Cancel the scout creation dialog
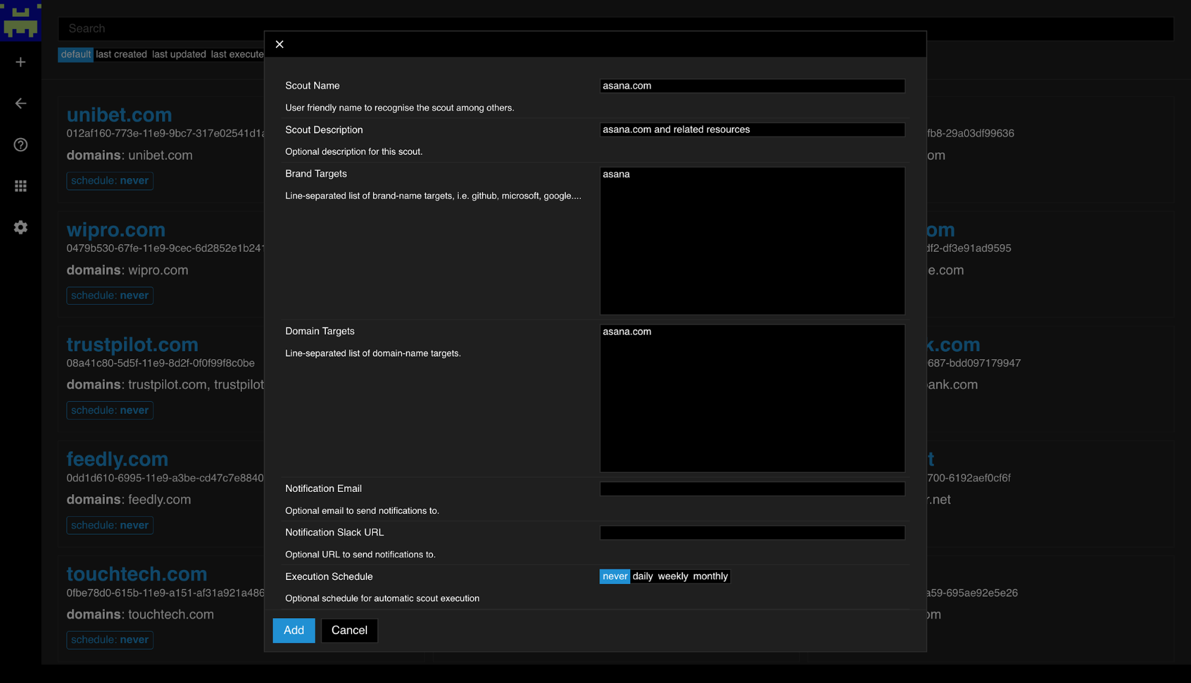Viewport: 1191px width, 683px height. point(349,630)
